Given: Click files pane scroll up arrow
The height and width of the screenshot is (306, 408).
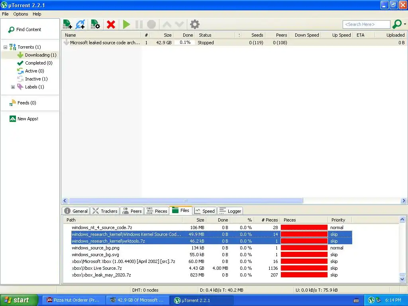Looking at the screenshot, I should tap(402, 220).
